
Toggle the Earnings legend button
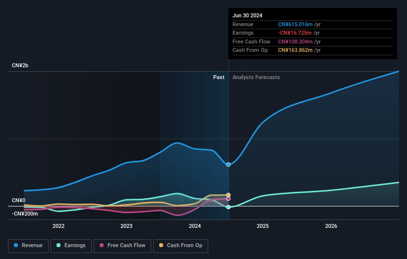(x=71, y=246)
